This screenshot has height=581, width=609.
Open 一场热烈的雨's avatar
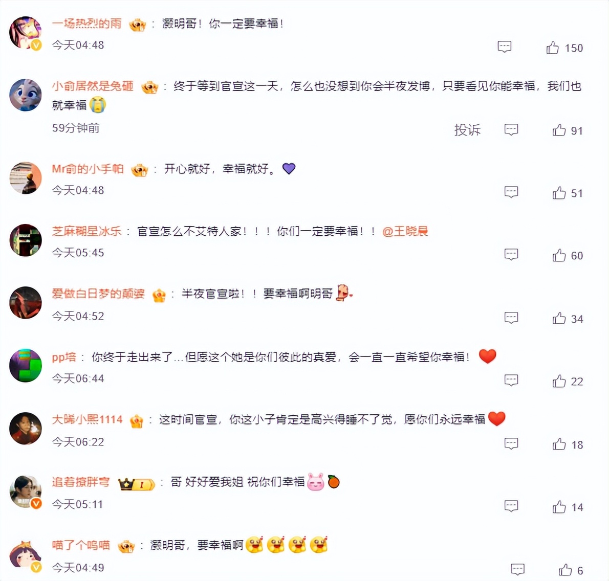click(26, 33)
